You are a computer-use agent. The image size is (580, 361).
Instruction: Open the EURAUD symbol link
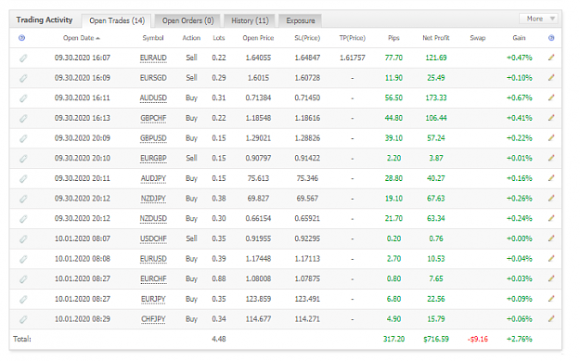tap(153, 58)
